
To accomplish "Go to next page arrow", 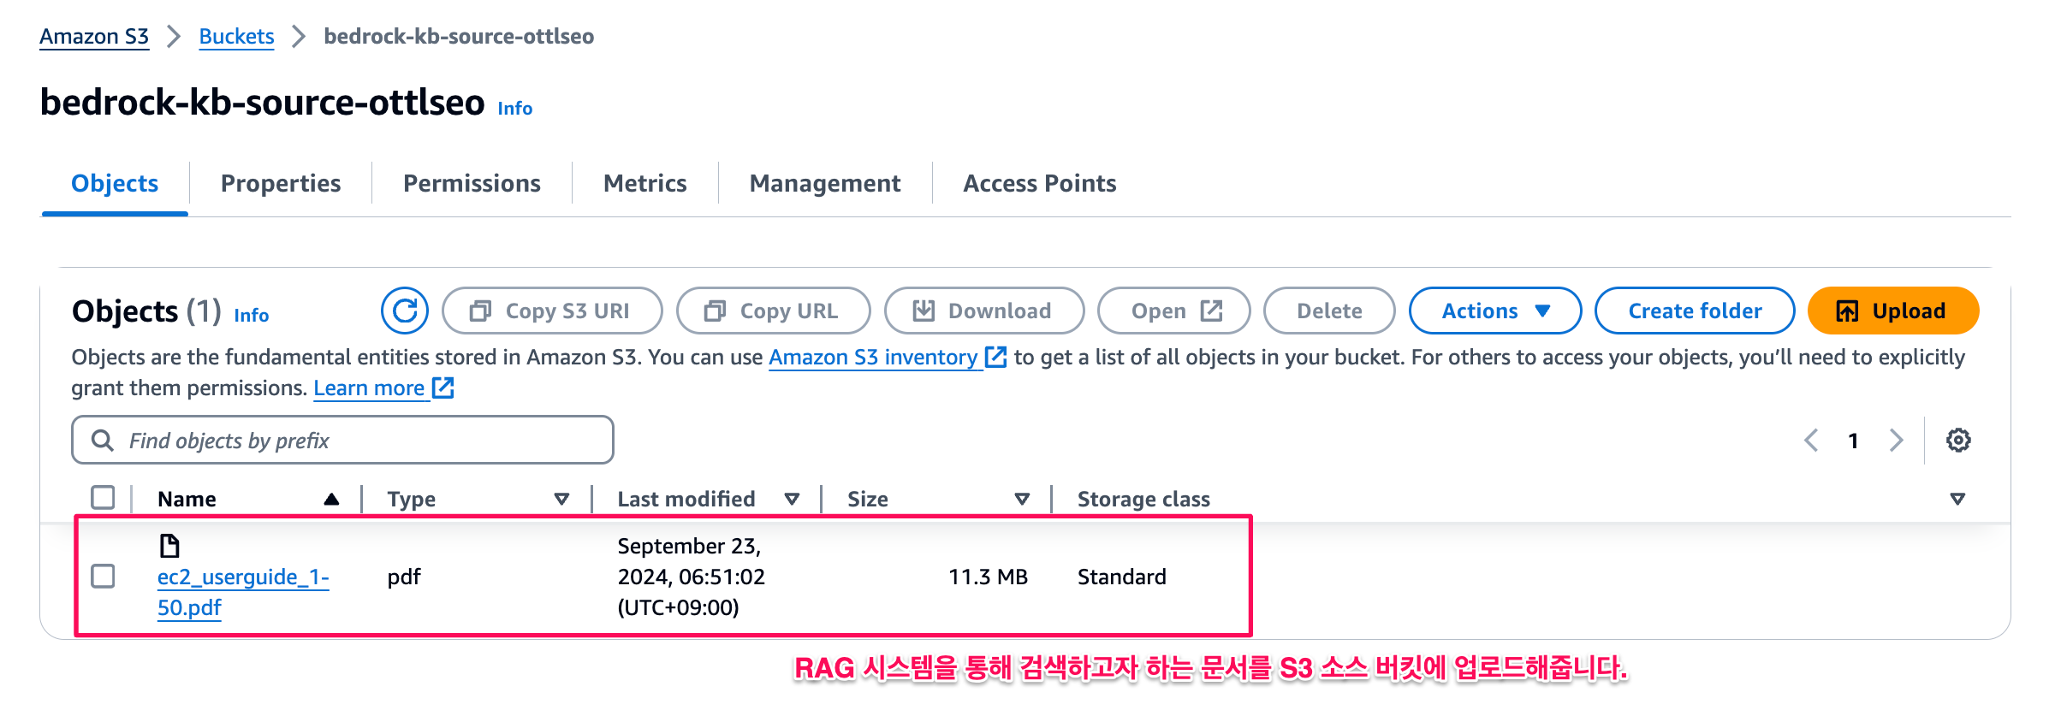I will [x=1897, y=441].
